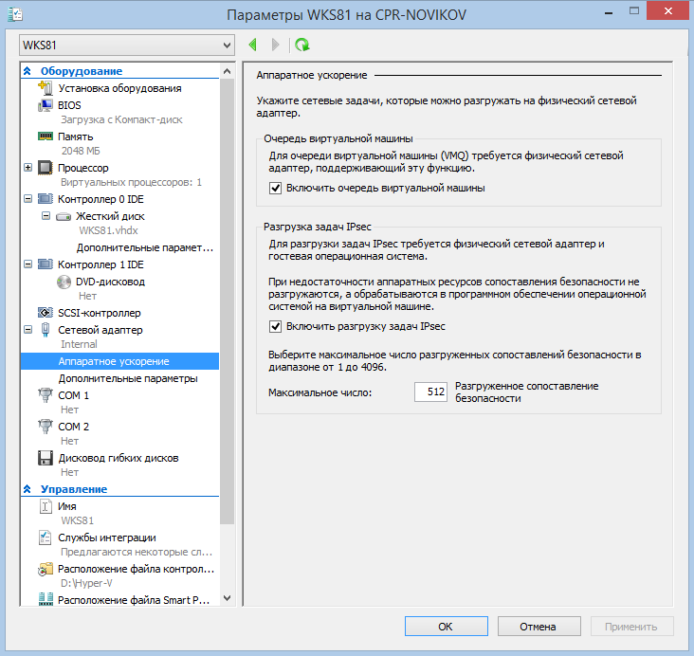Viewport: 694px width, 656px height.
Task: Disable Включить очередь виртуальной машины checkbox
Action: coord(276,188)
